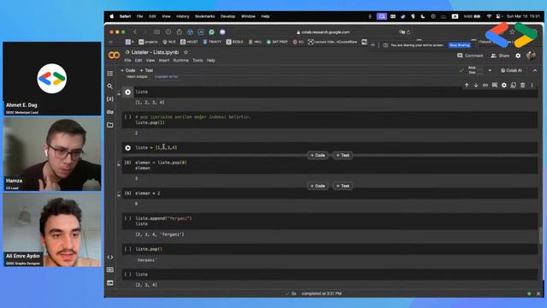Toggle output of 'eleman * 2' cell

coord(119,194)
